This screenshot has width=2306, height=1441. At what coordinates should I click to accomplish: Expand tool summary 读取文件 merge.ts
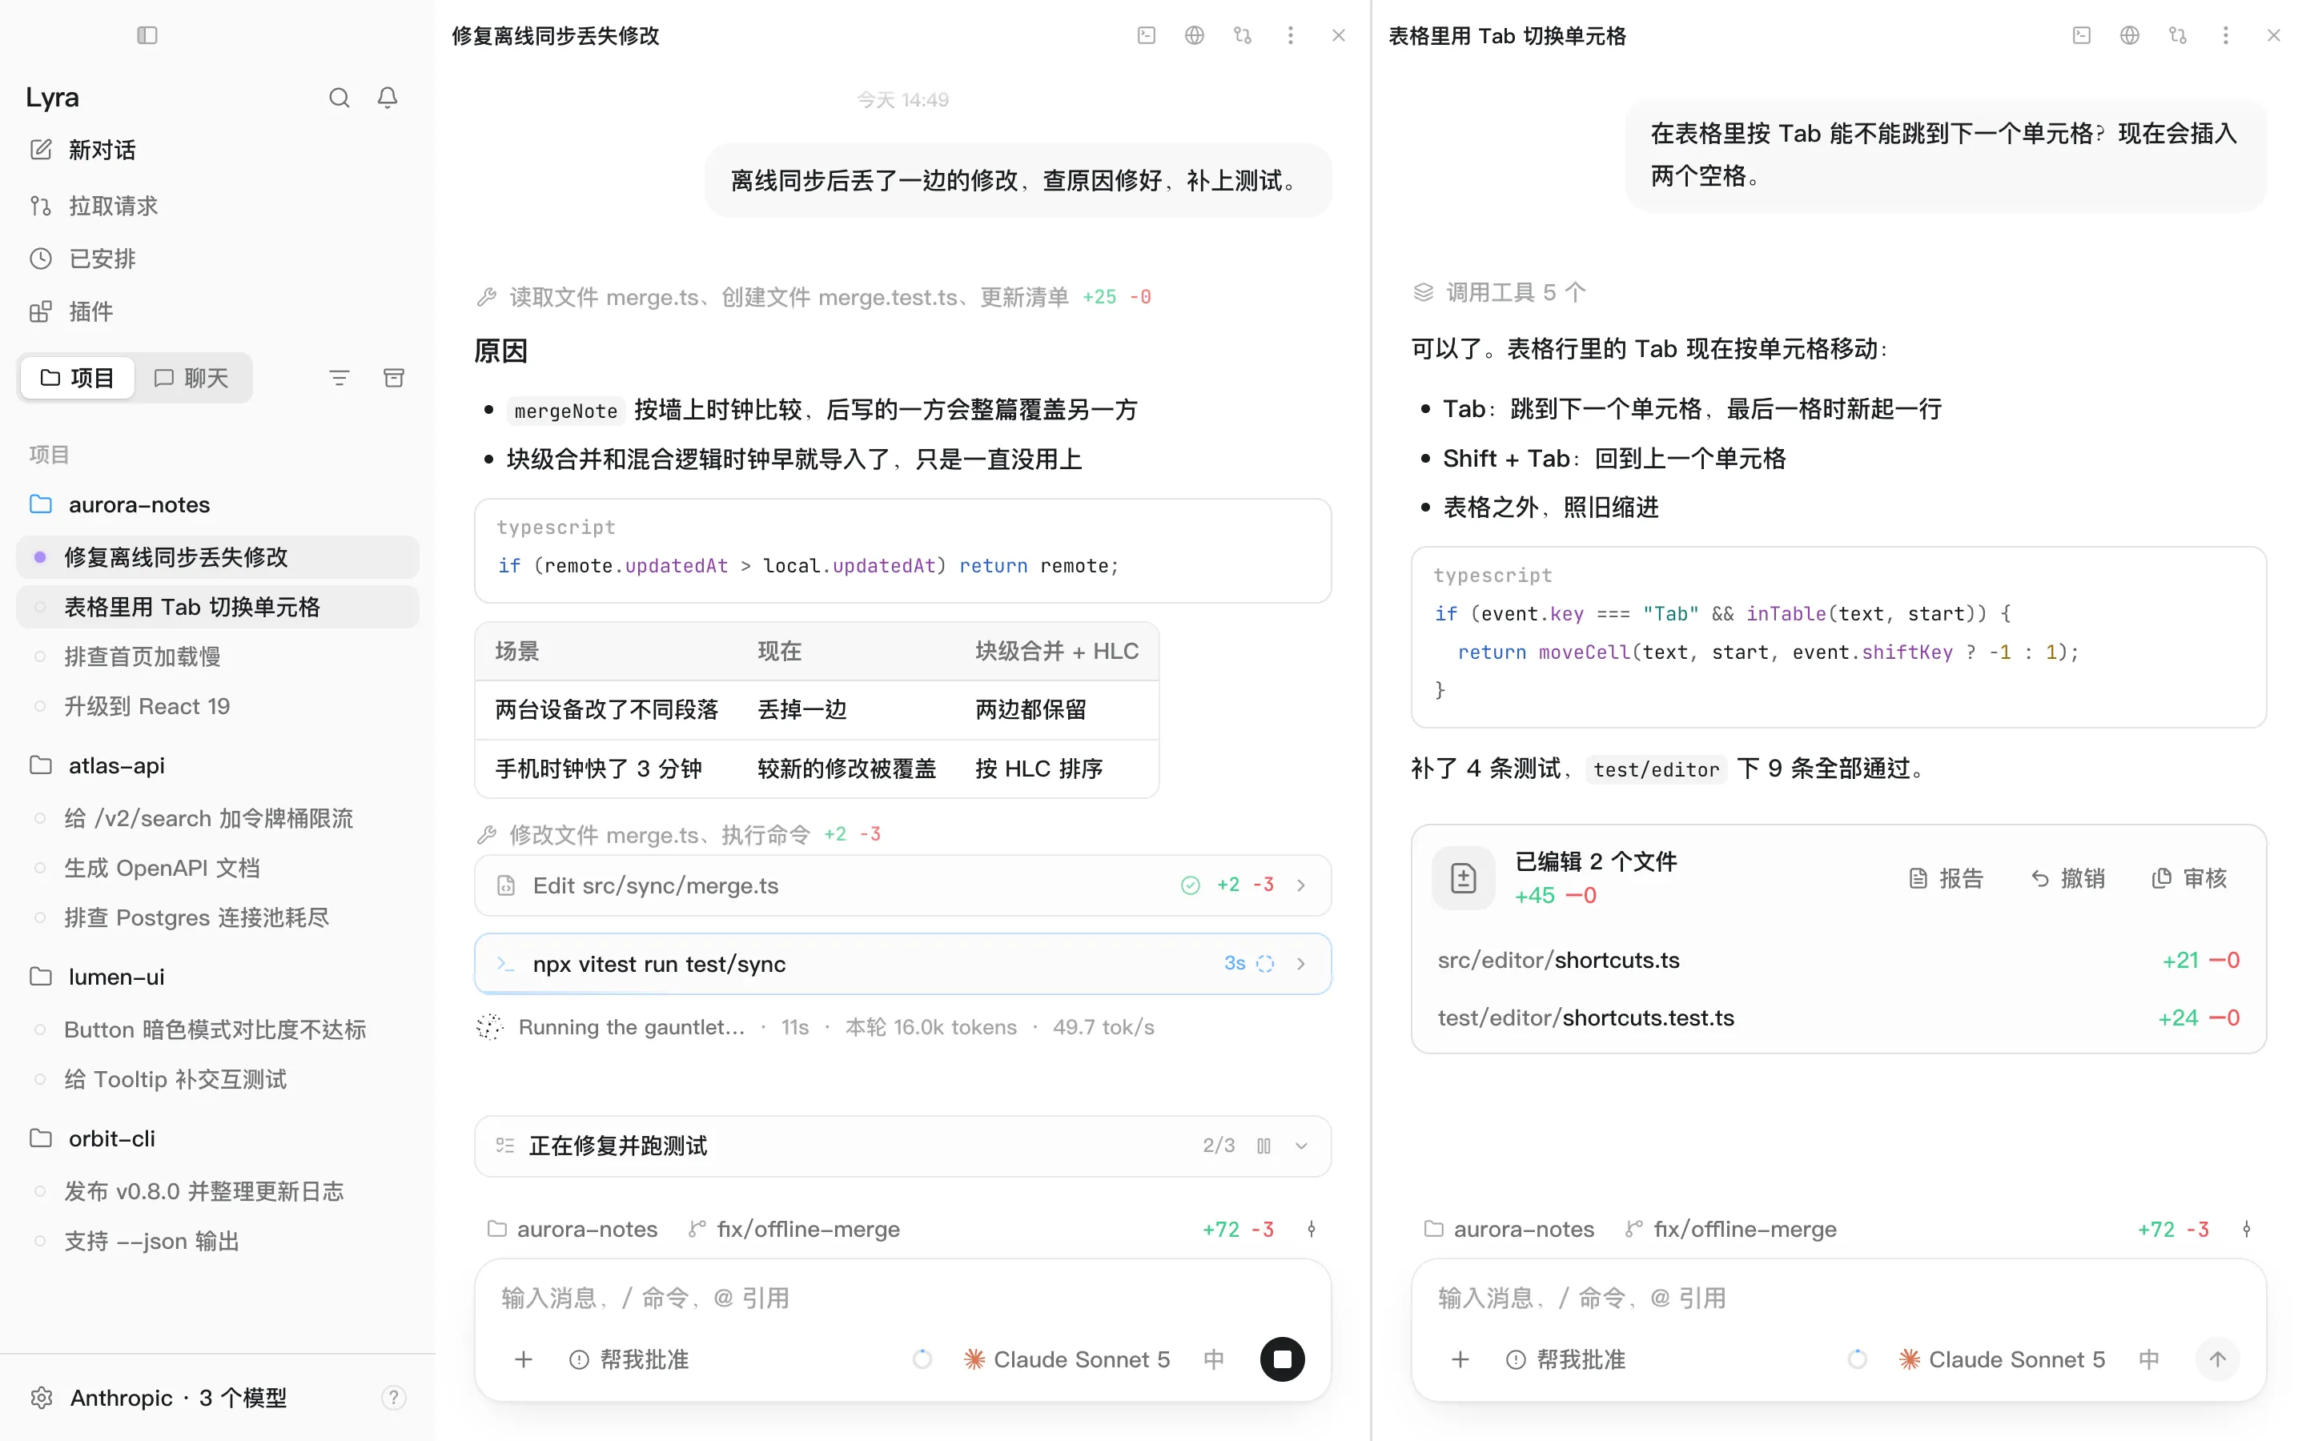pos(814,297)
